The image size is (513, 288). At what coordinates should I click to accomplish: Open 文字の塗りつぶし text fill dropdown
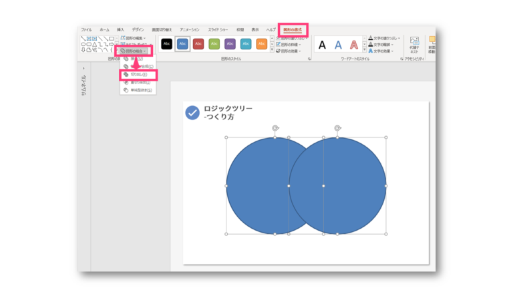384,38
